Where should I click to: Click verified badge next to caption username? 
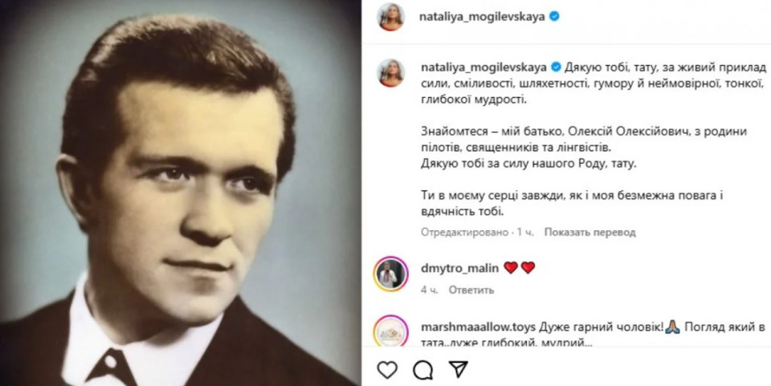click(x=556, y=67)
